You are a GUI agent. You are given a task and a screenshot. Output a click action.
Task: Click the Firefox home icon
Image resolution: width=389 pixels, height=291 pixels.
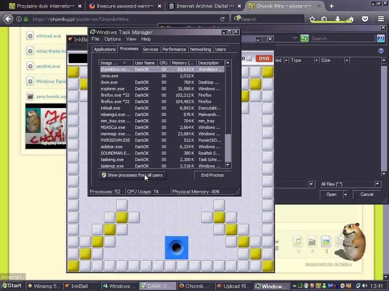tap(351, 19)
